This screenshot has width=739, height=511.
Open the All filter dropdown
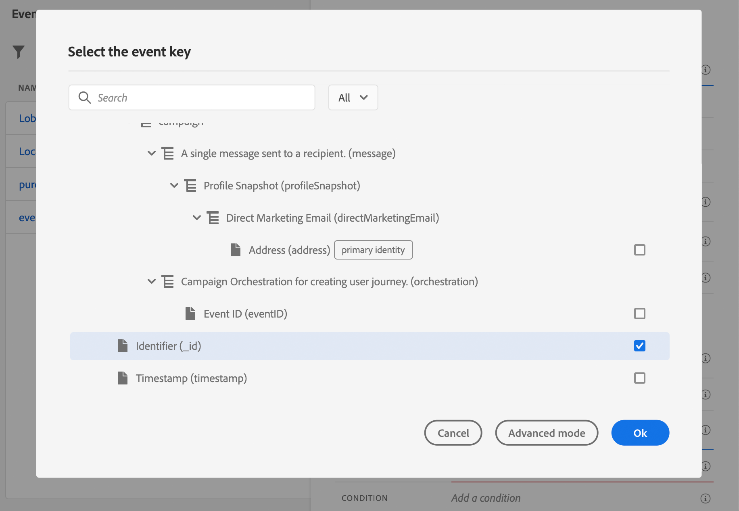pos(353,98)
